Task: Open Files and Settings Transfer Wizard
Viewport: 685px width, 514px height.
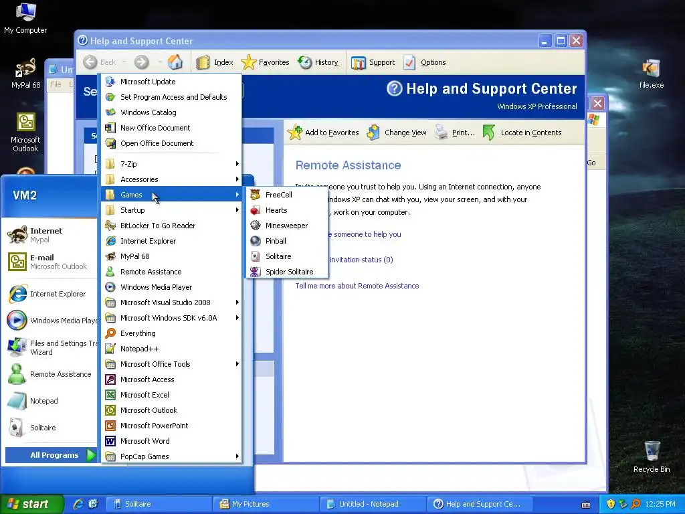Action: pos(51,347)
